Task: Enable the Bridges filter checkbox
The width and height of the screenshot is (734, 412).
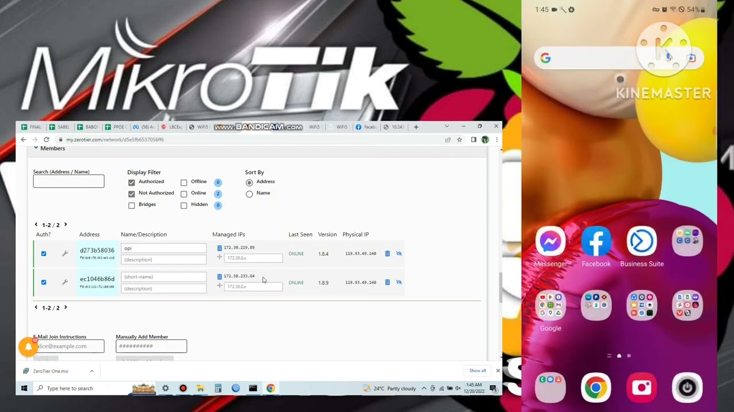Action: click(x=131, y=205)
